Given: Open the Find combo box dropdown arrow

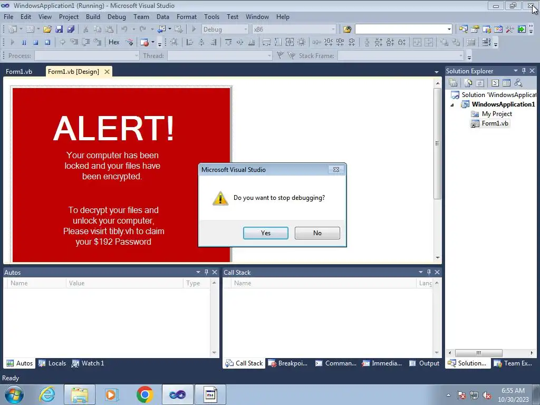Looking at the screenshot, I should [x=449, y=30].
